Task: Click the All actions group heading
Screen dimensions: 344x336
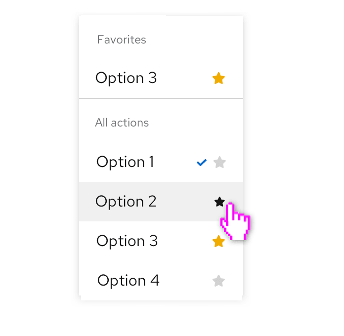Action: click(122, 123)
